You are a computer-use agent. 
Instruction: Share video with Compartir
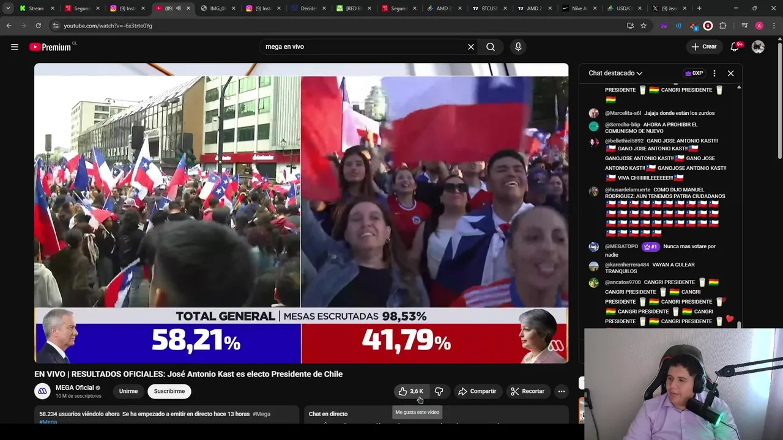pyautogui.click(x=477, y=391)
